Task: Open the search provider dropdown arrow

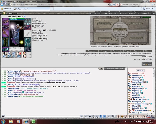Action: point(155,5)
